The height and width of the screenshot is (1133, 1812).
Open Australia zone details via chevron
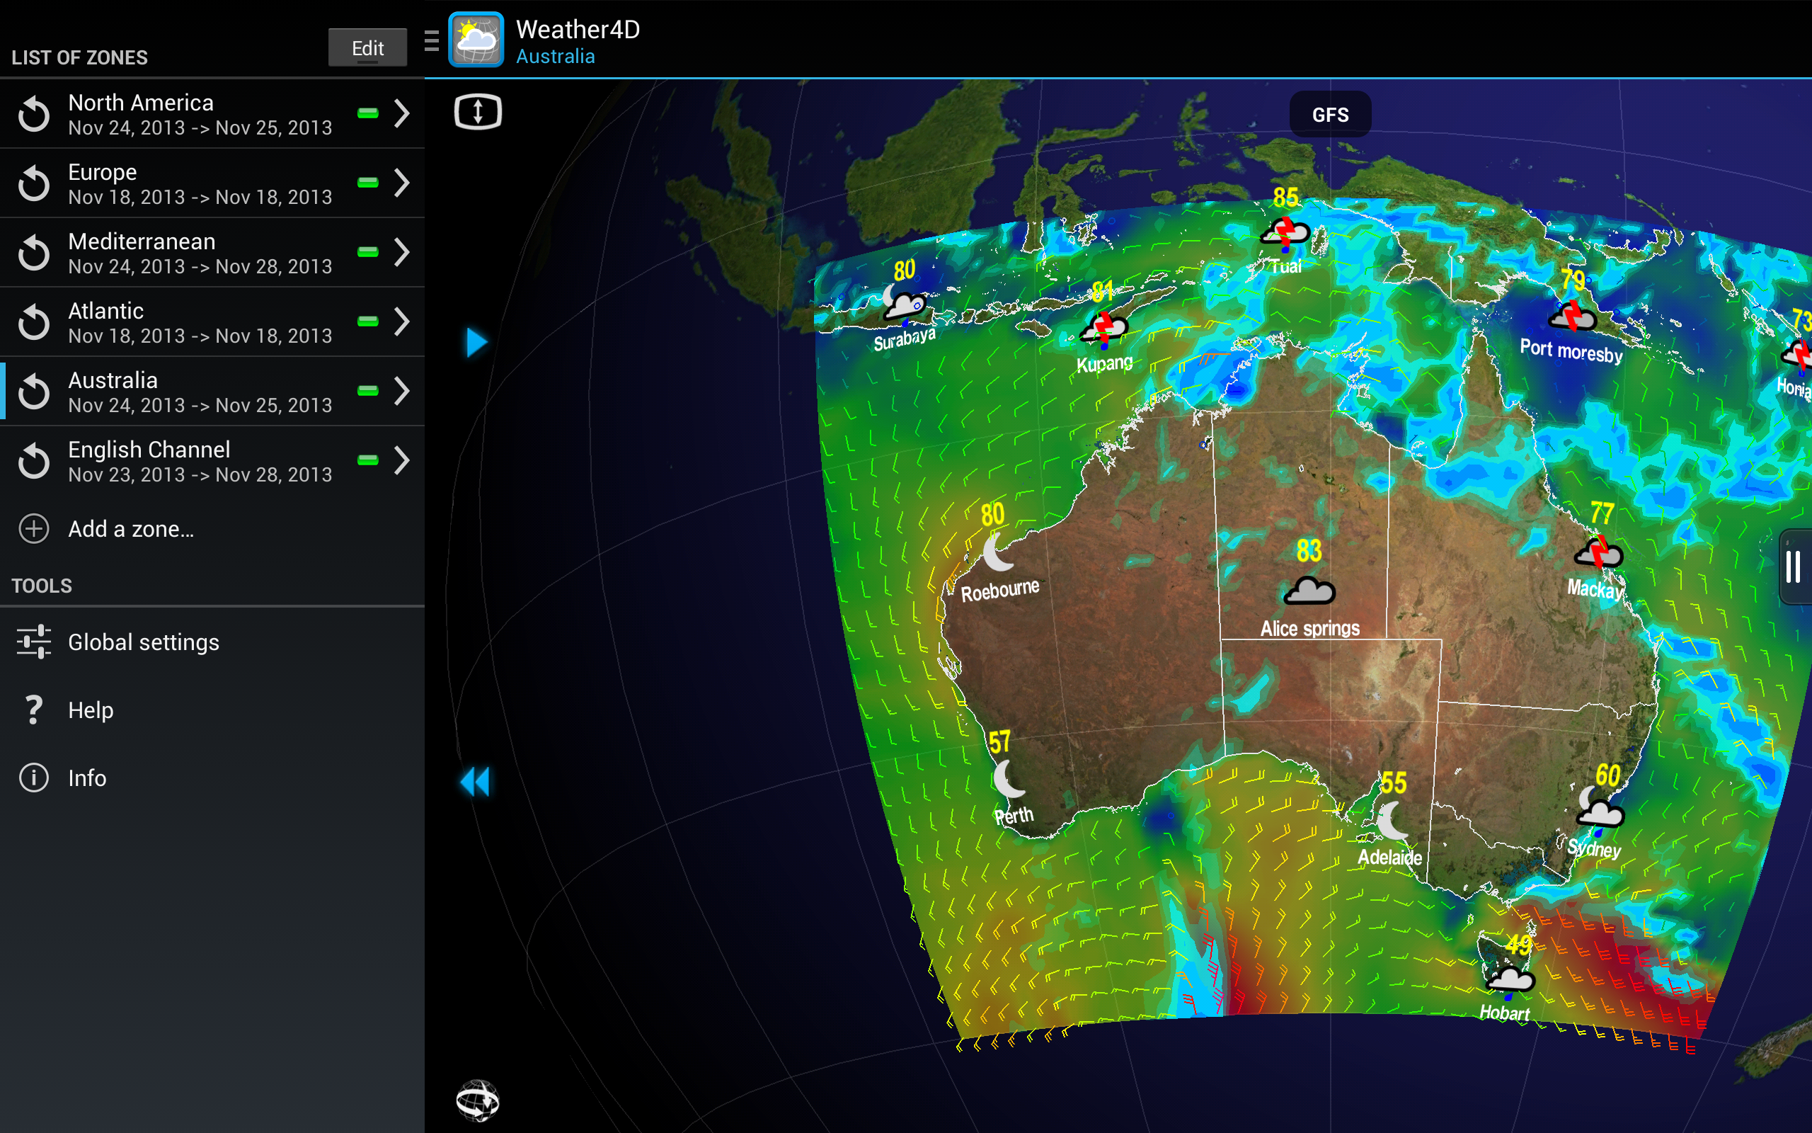pyautogui.click(x=402, y=391)
